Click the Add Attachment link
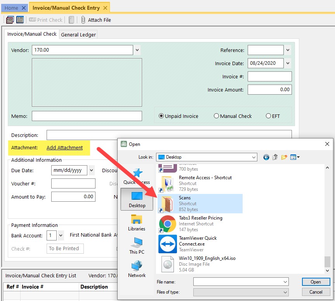This screenshot has height=301, width=335. click(x=65, y=148)
